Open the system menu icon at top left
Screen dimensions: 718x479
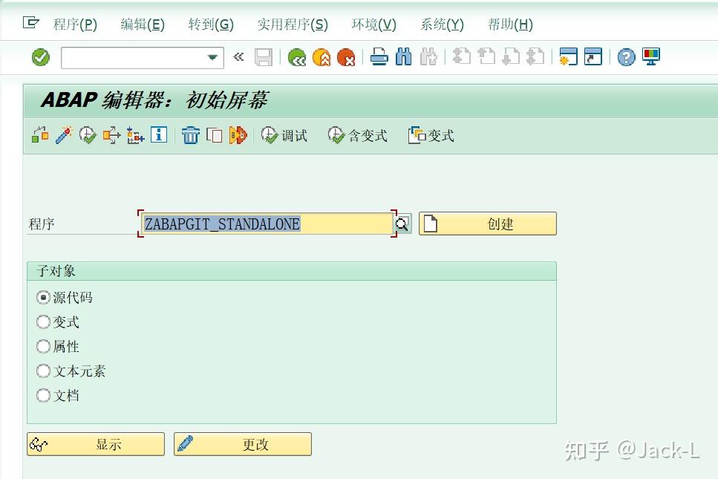point(30,22)
